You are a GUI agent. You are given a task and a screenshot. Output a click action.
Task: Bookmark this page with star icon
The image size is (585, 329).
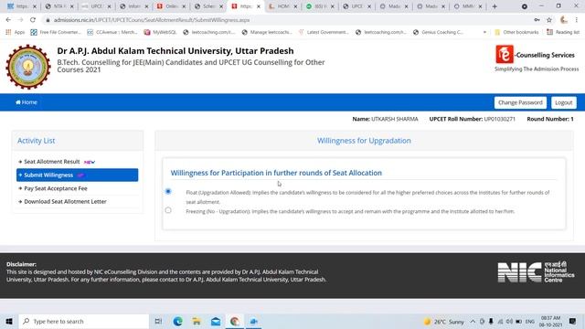[548, 20]
